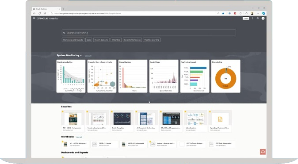Click the blue star favorite icon in address bar

click(223, 13)
